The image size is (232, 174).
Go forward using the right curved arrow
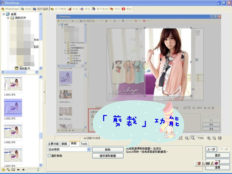[23, 170]
